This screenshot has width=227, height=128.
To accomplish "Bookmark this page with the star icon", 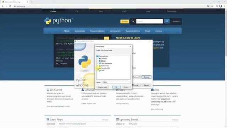I will point(212,6).
